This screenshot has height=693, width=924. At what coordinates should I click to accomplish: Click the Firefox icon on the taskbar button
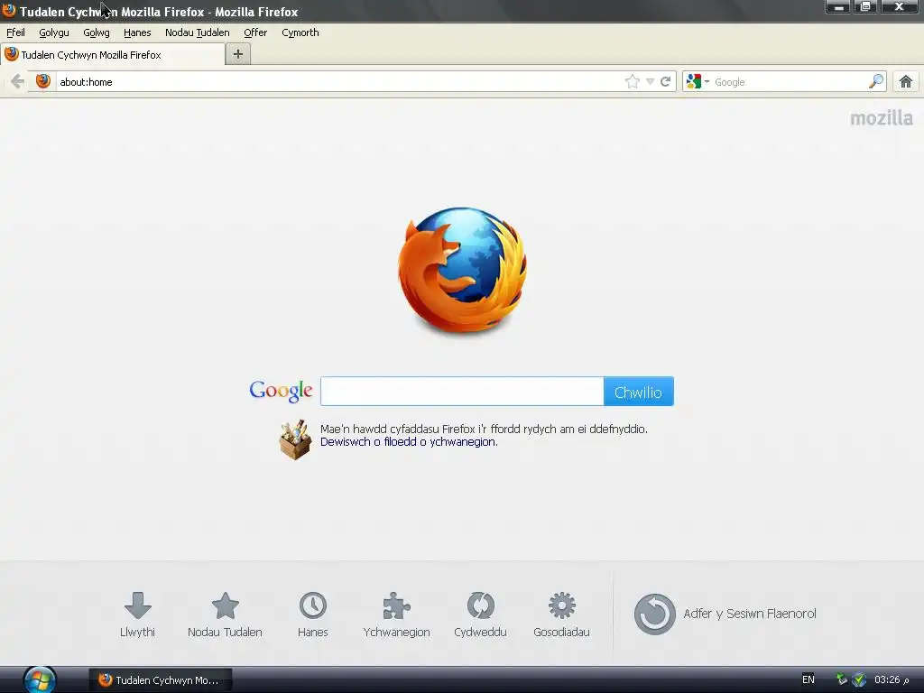pyautogui.click(x=105, y=679)
